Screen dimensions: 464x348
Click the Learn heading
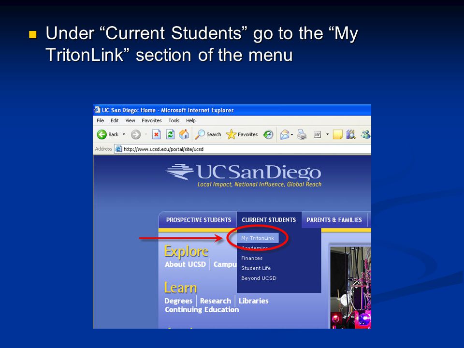point(180,288)
